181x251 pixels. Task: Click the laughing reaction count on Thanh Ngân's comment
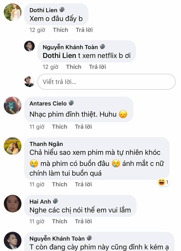click(x=163, y=182)
